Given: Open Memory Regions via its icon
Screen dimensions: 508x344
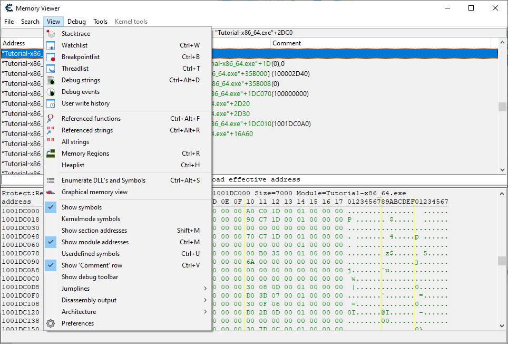Looking at the screenshot, I should click(51, 154).
